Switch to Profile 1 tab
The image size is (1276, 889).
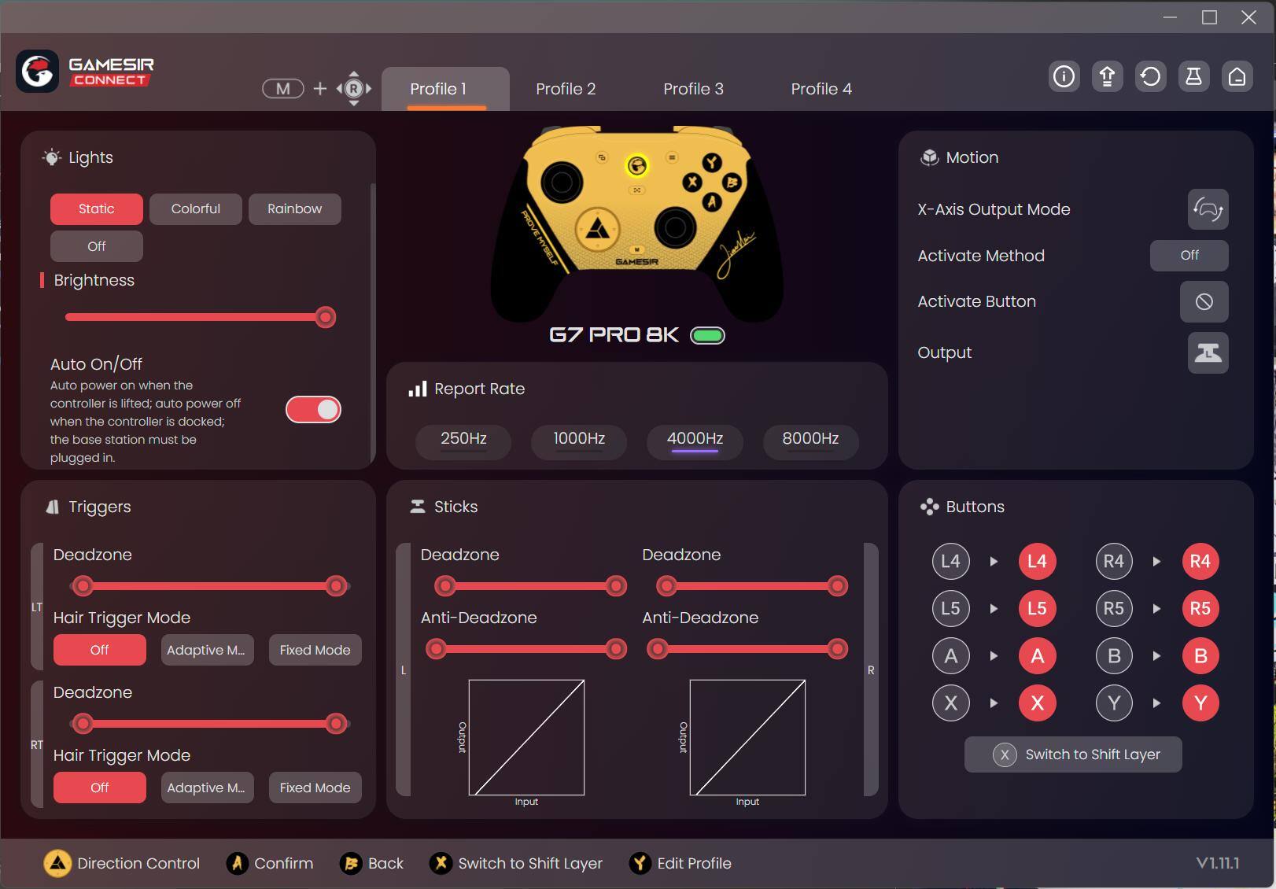pyautogui.click(x=445, y=89)
